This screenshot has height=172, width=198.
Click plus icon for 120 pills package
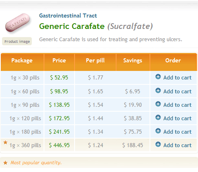[x=158, y=117]
